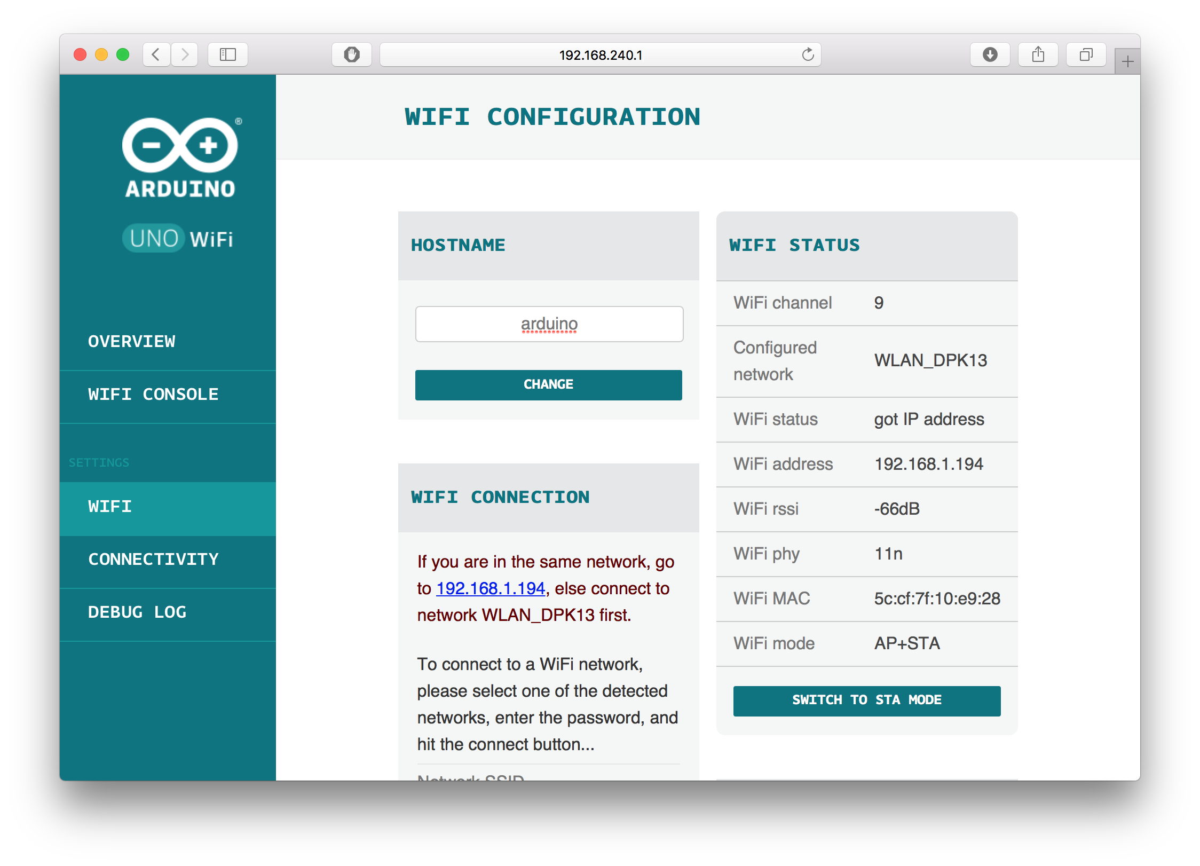Show all tabs overview icon
This screenshot has height=866, width=1200.
click(1086, 54)
